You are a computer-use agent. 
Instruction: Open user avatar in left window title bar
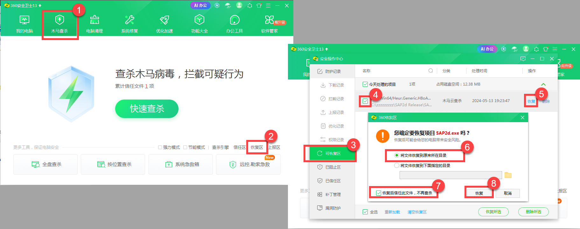click(239, 5)
